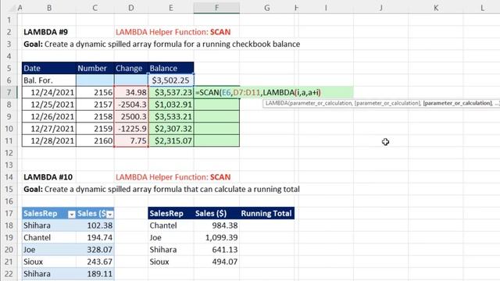Click sales value 494.07
Screen dimensions: 500x281
(x=216, y=262)
